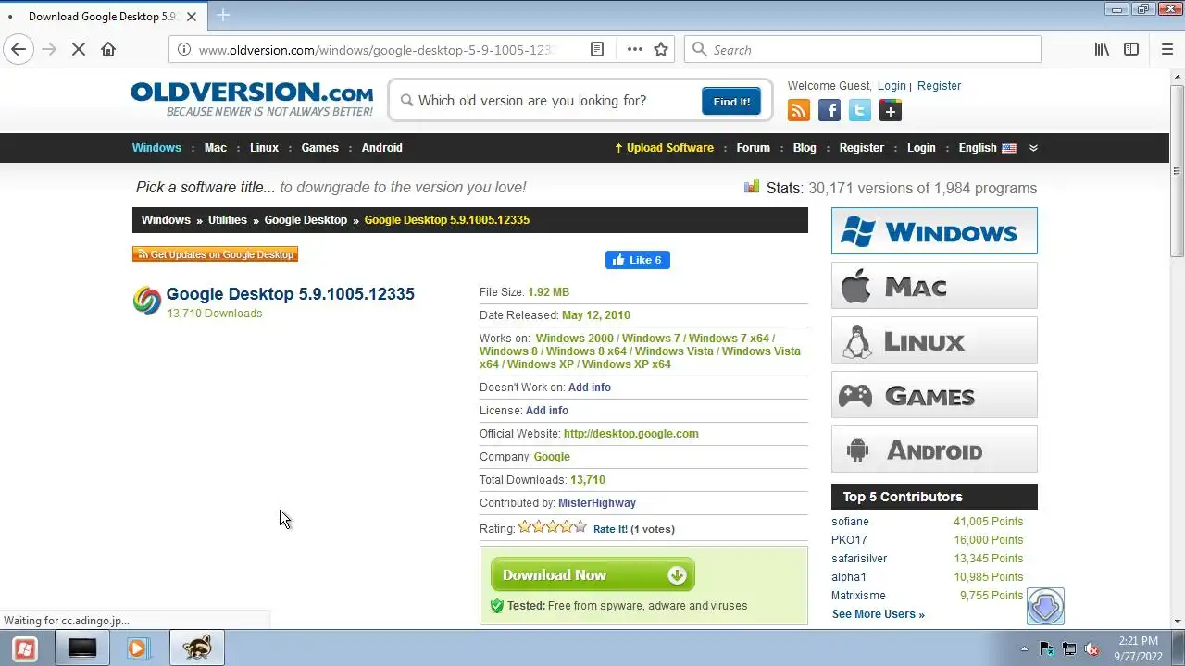Open Windows tab in site navigation
Screen dimensions: 1185x666
point(156,148)
